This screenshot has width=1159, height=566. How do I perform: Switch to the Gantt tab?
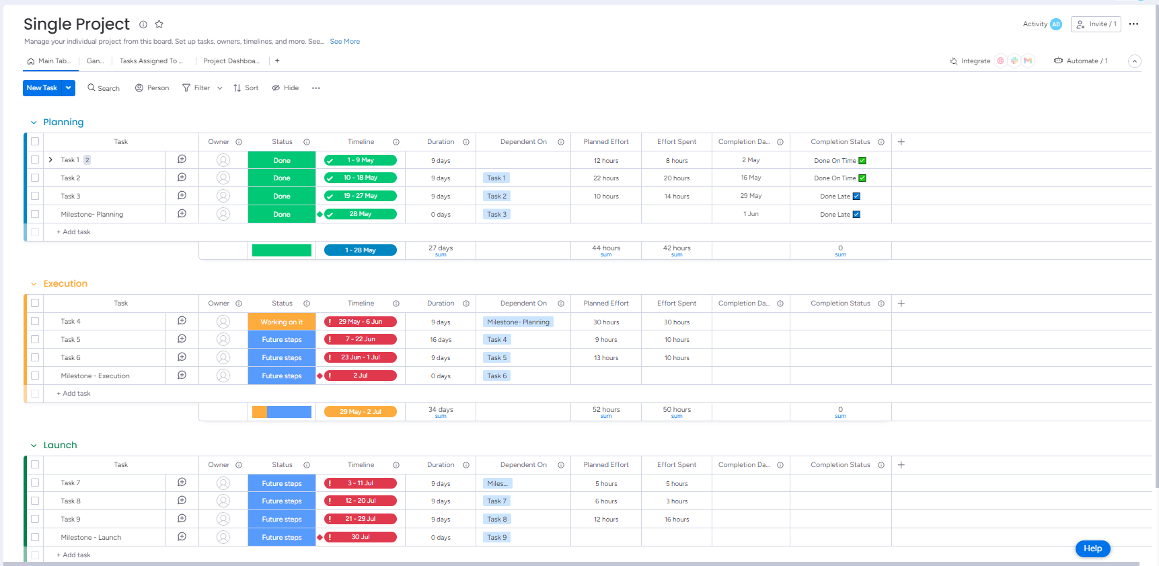[x=95, y=61]
